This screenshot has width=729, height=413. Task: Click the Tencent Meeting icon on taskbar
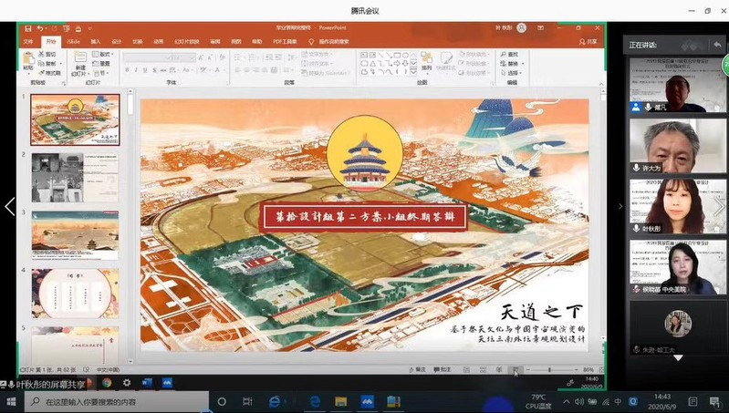pos(367,401)
